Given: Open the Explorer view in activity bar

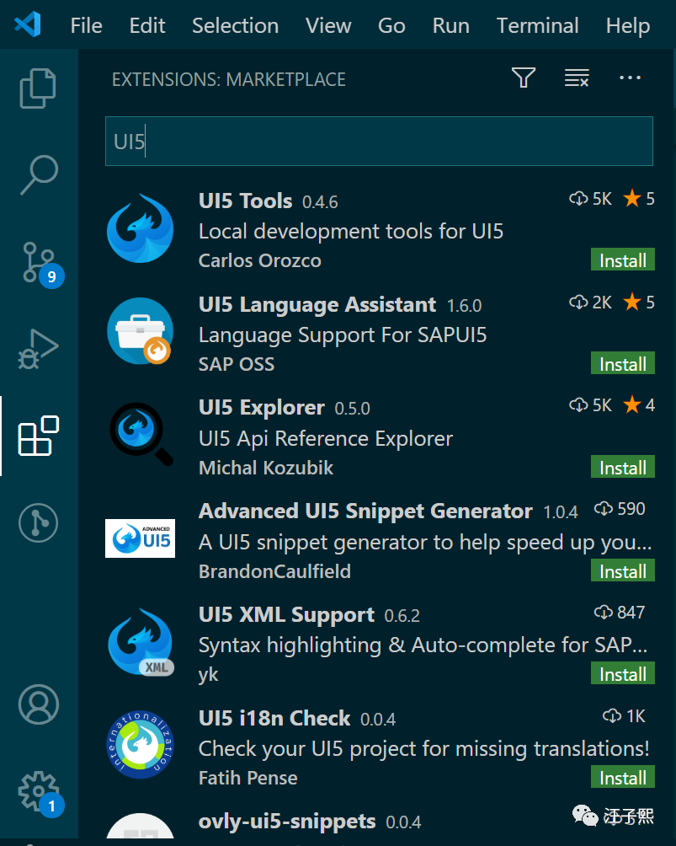Looking at the screenshot, I should (38, 88).
